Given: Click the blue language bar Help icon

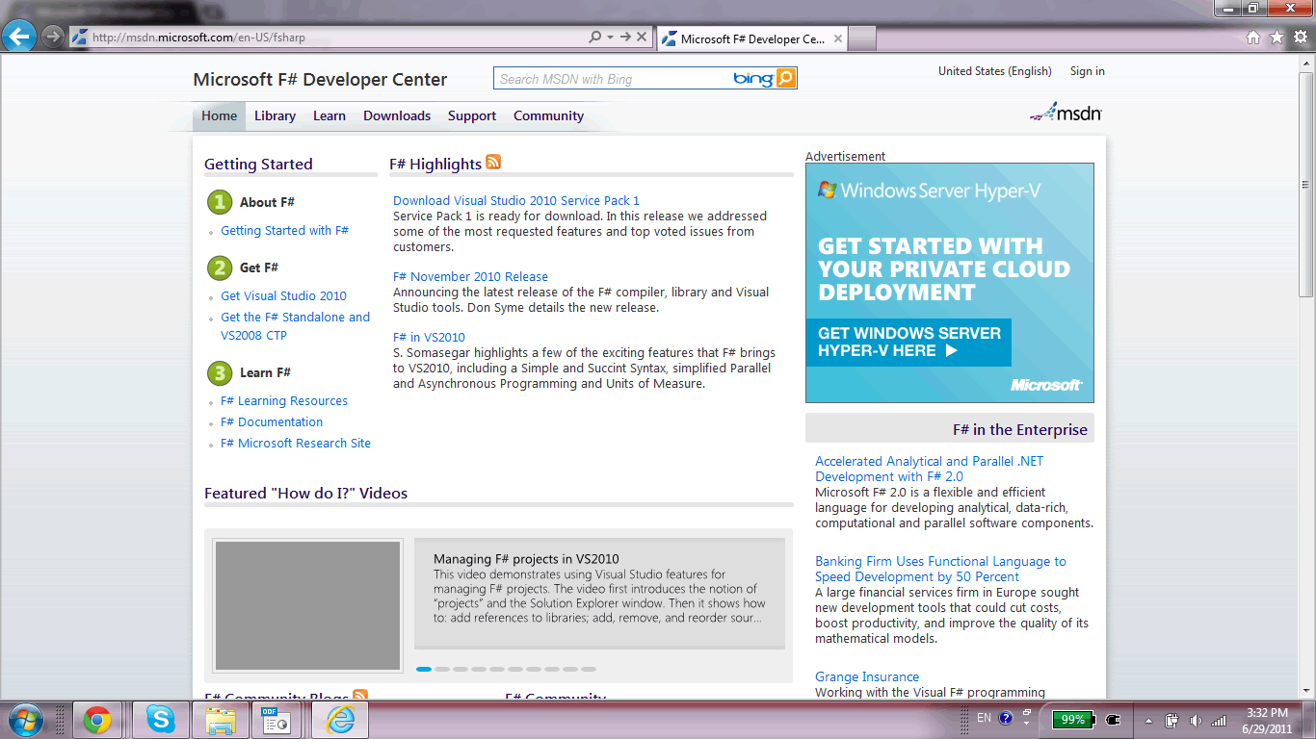Looking at the screenshot, I should (1006, 718).
